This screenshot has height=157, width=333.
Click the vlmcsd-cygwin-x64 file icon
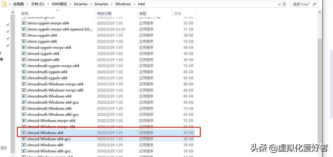click(24, 54)
